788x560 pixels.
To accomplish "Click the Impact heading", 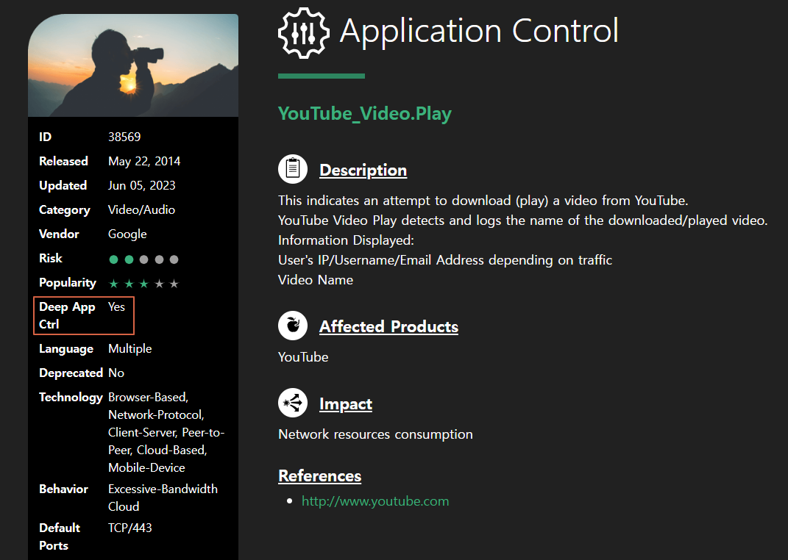I will 346,404.
